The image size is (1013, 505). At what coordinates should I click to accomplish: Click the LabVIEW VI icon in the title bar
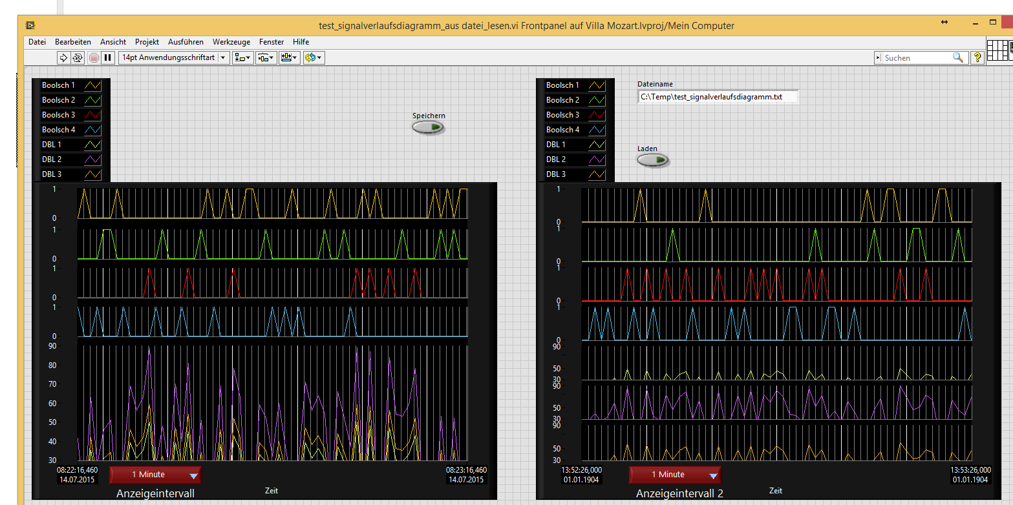30,26
